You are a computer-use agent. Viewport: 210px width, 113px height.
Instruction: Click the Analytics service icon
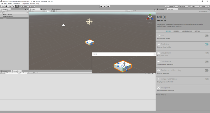coord(159,44)
